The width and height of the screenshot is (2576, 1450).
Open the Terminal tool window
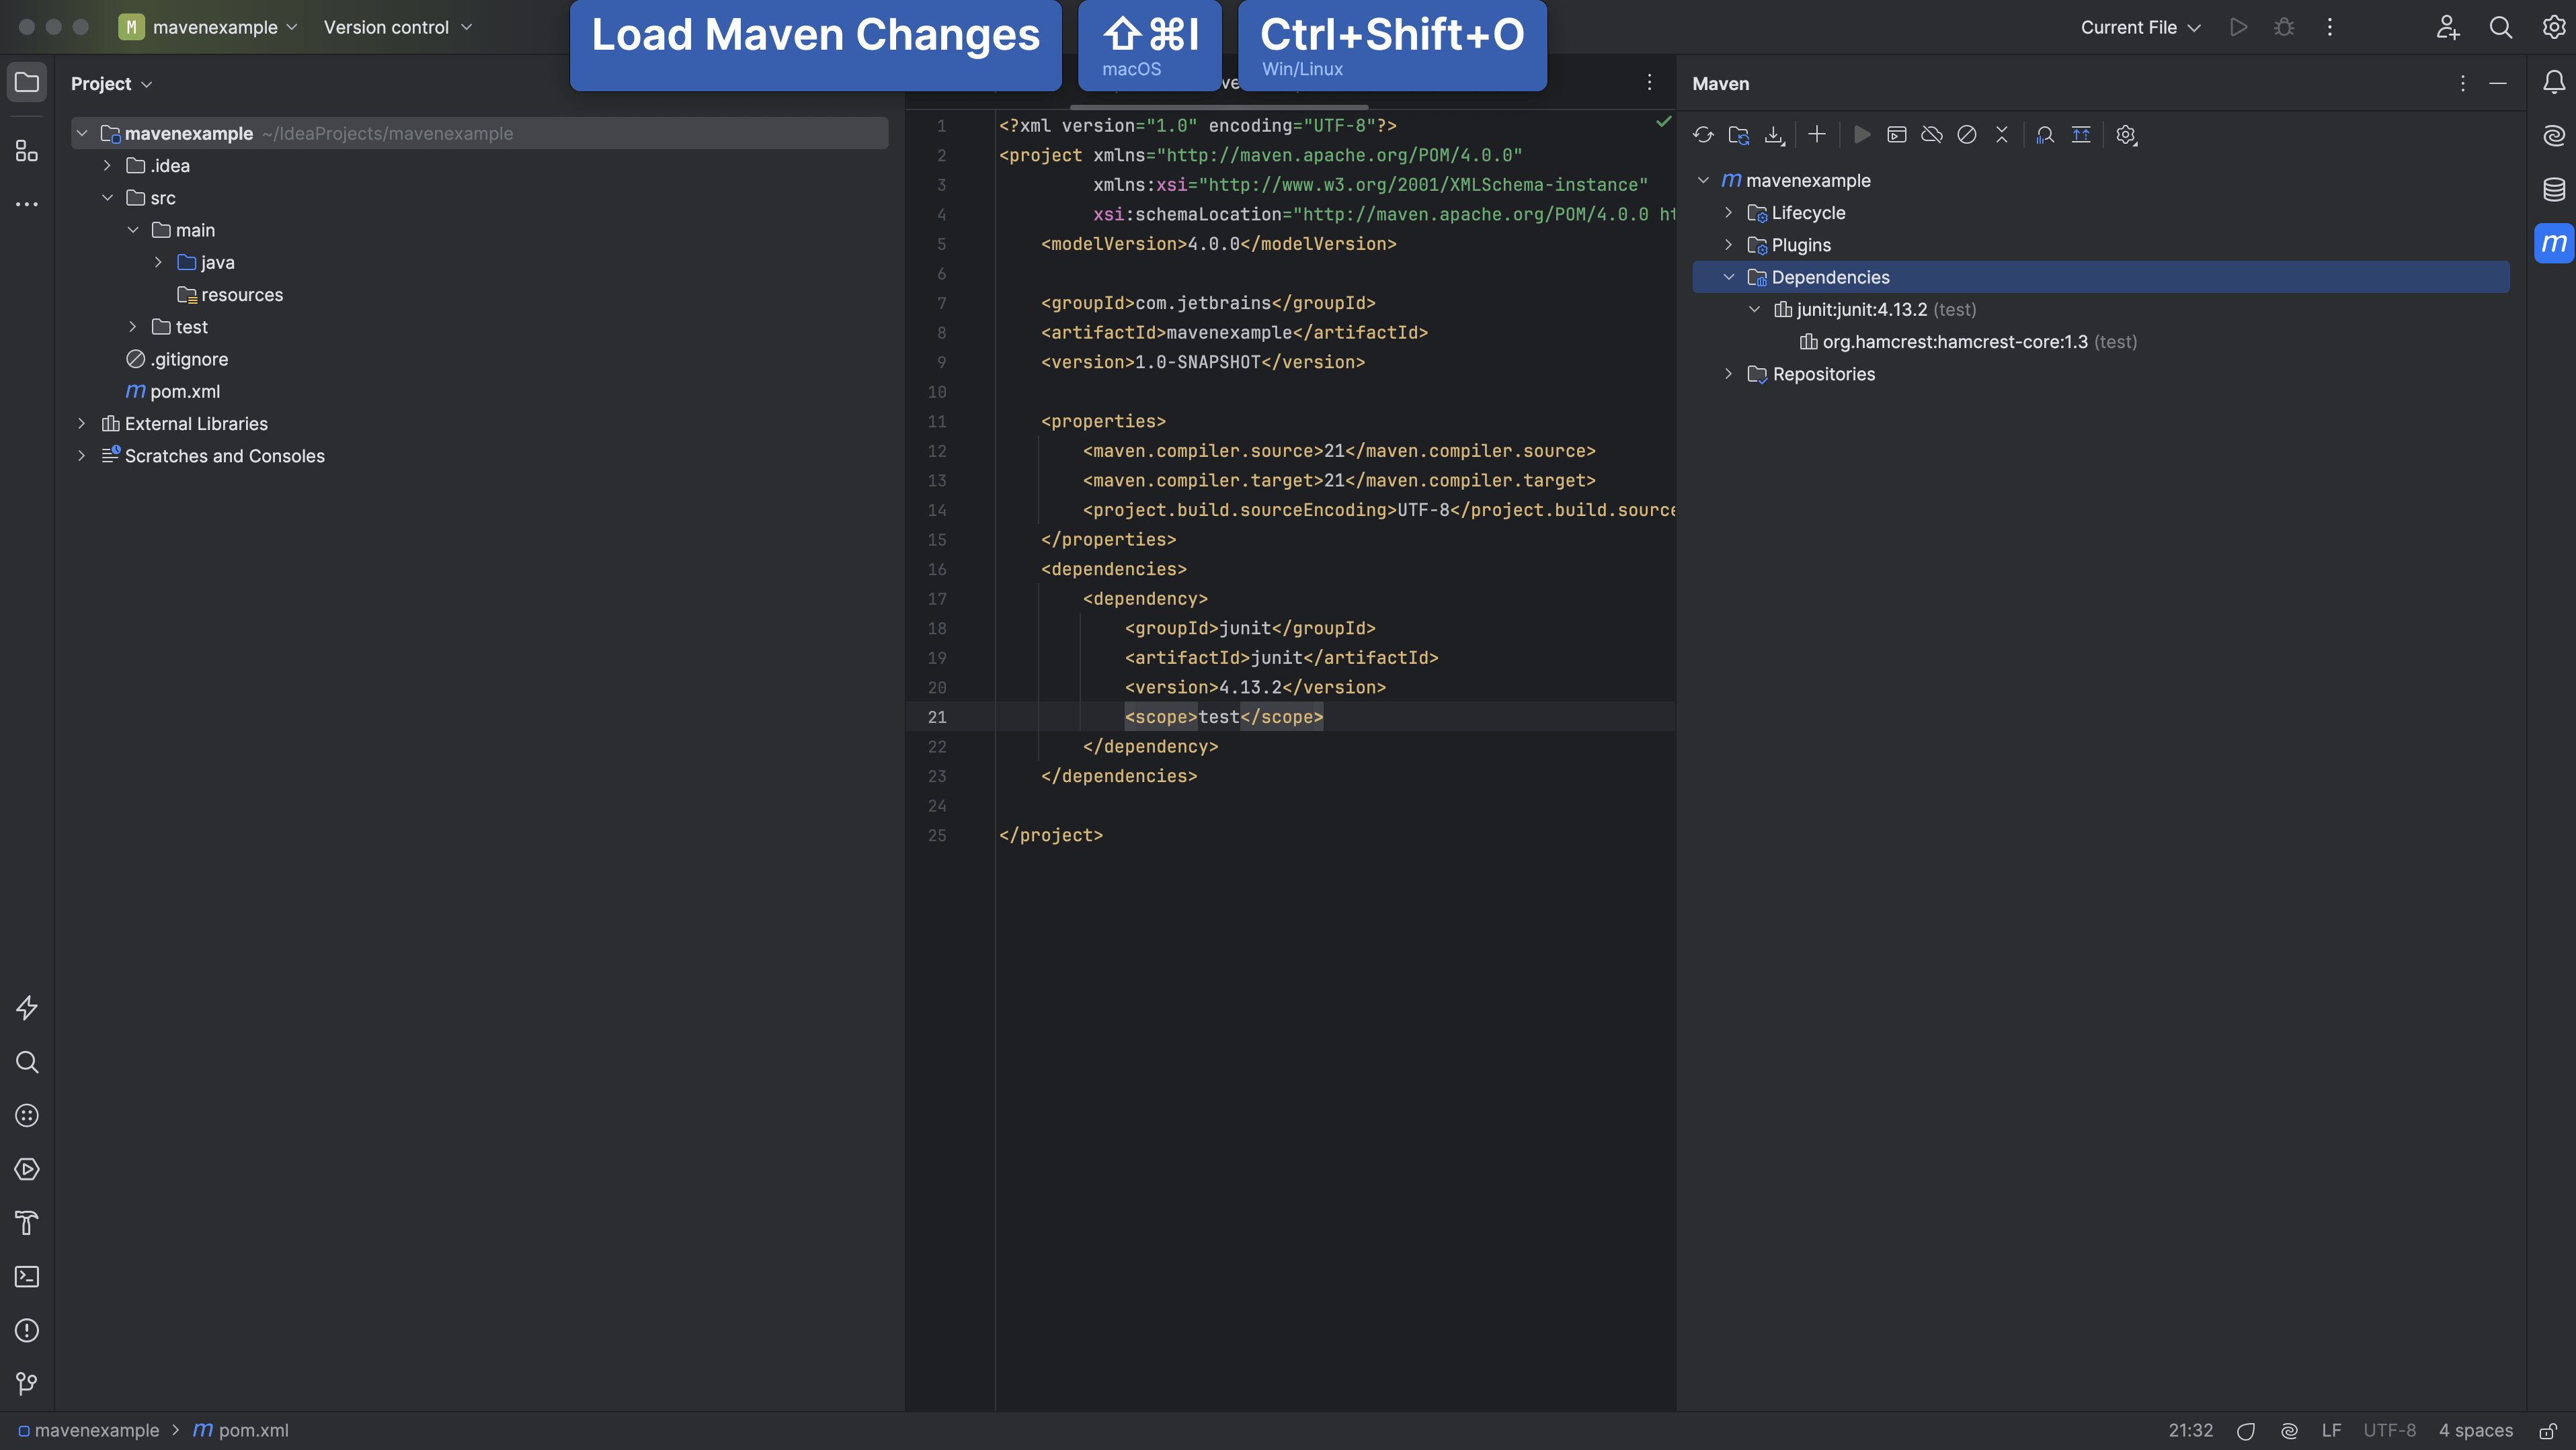[26, 1276]
